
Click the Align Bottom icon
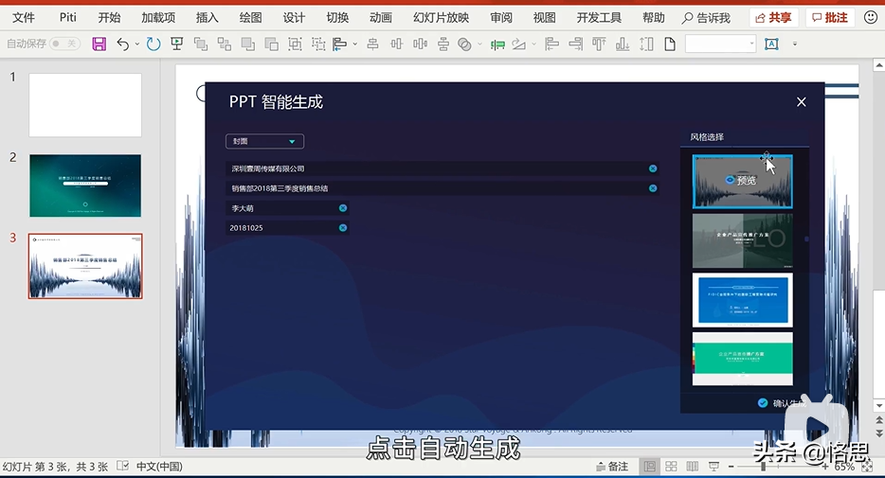click(x=623, y=44)
